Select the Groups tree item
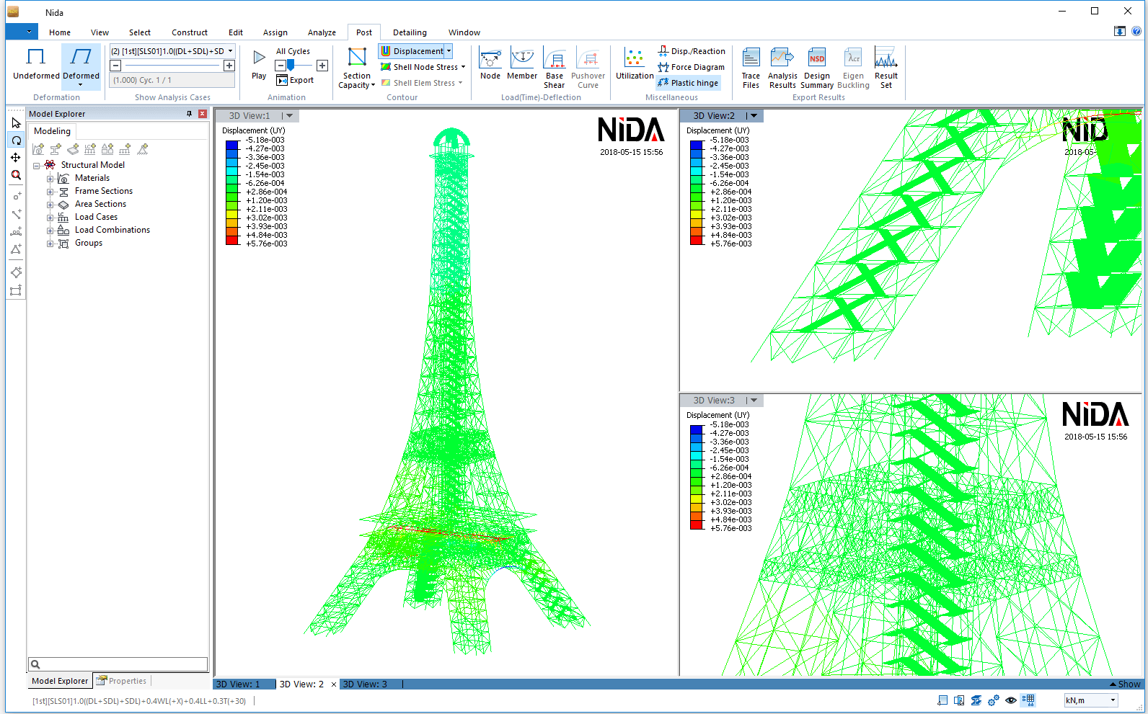1148x714 pixels. tap(89, 243)
